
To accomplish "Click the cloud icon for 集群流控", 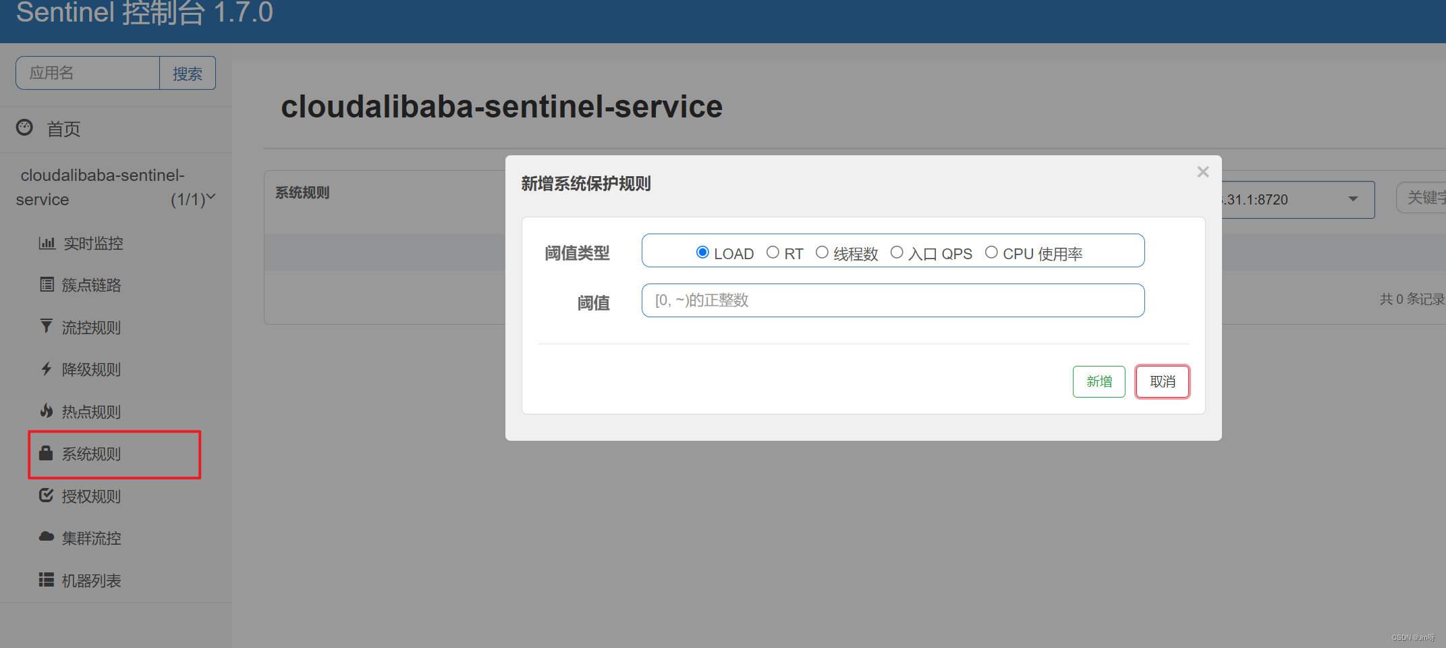I will click(46, 537).
